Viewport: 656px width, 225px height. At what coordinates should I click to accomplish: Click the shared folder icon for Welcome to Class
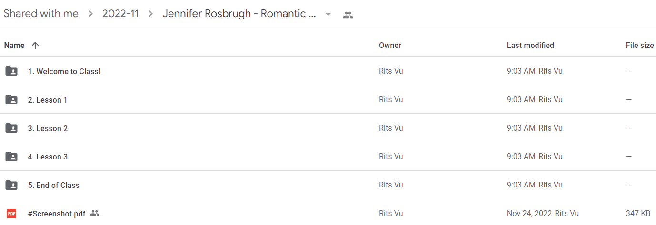[x=11, y=71]
